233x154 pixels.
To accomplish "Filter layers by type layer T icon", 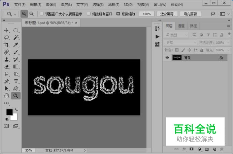I will point(208,35).
